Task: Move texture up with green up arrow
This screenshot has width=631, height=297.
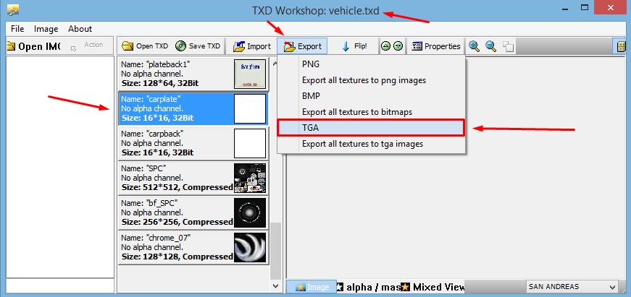Action: (386, 46)
